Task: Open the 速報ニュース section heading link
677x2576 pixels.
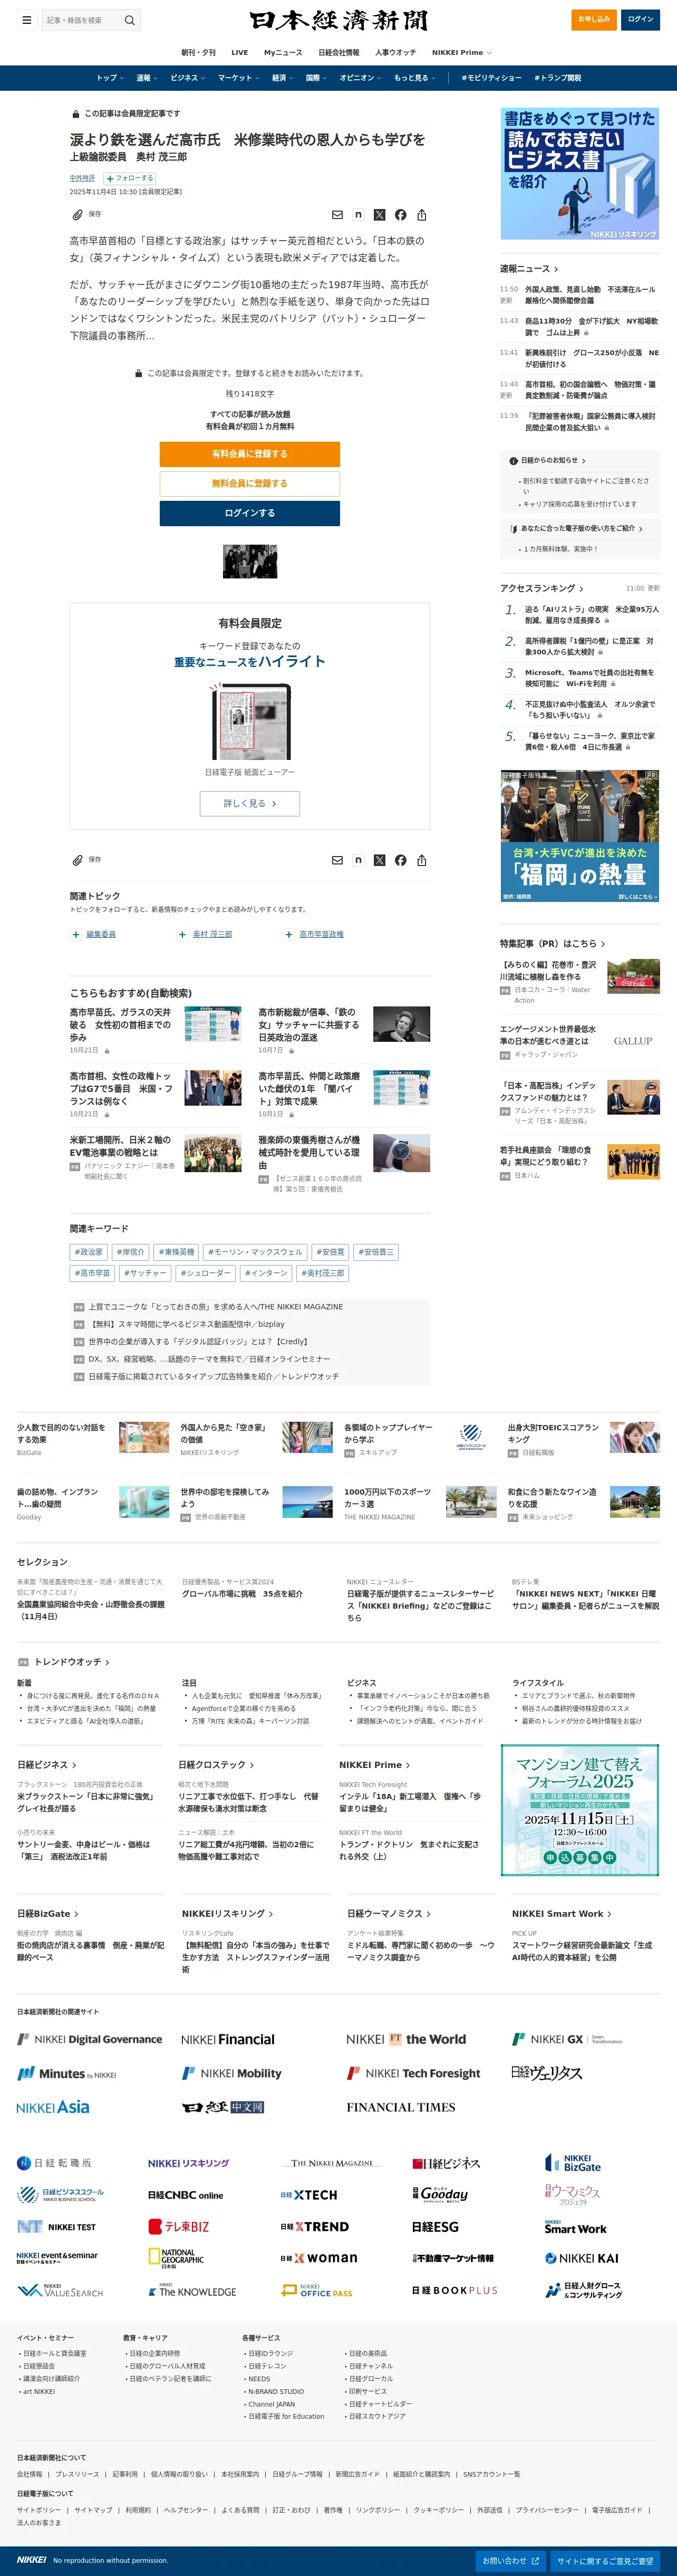Action: click(529, 269)
